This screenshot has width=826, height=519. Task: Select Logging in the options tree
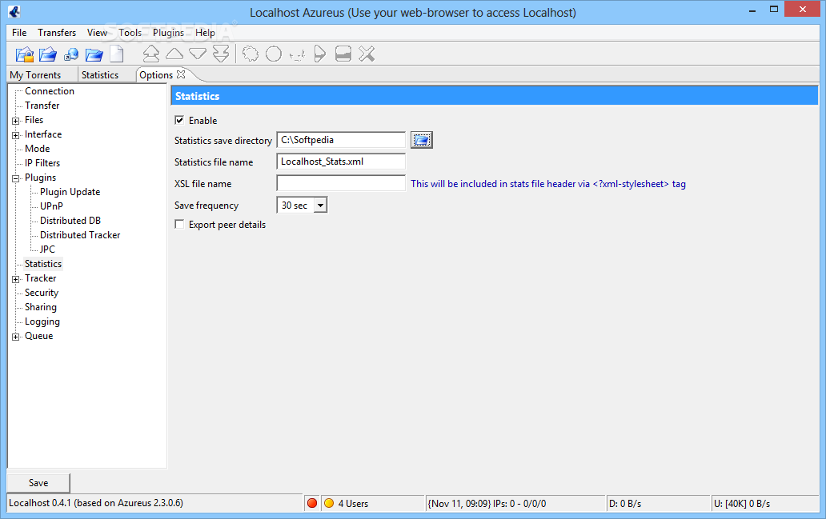coord(42,321)
